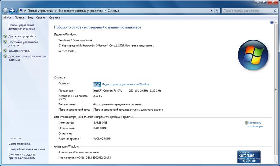Open 'Защита системы' link
The width and height of the screenshot is (280, 166).
pyautogui.click(x=19, y=51)
